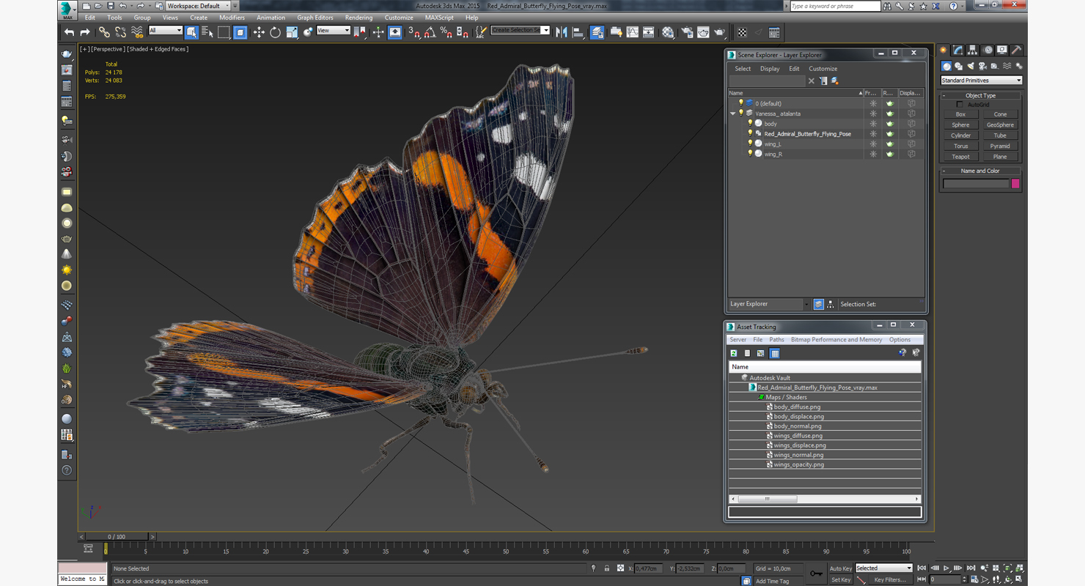Select Lights category in Create panel
The height and width of the screenshot is (586, 1085).
[971, 66]
